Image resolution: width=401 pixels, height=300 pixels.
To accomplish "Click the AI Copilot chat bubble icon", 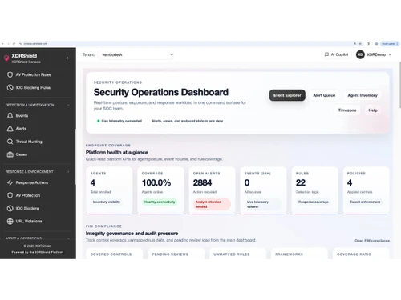I will 326,54.
